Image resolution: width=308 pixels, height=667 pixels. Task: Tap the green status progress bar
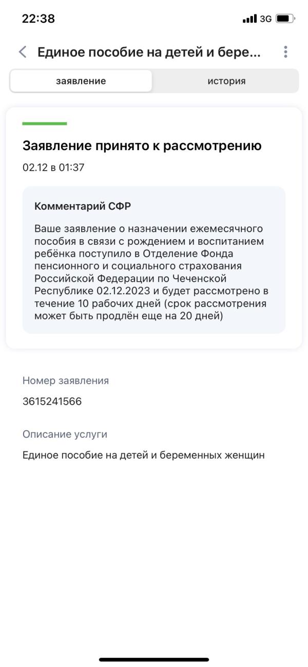45,123
